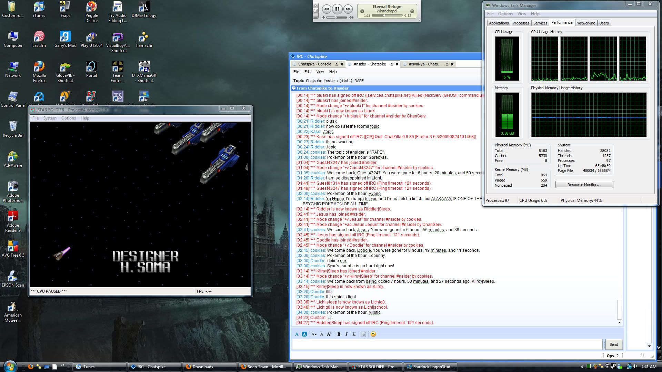
Task: Open the IRC Help menu
Action: point(333,72)
